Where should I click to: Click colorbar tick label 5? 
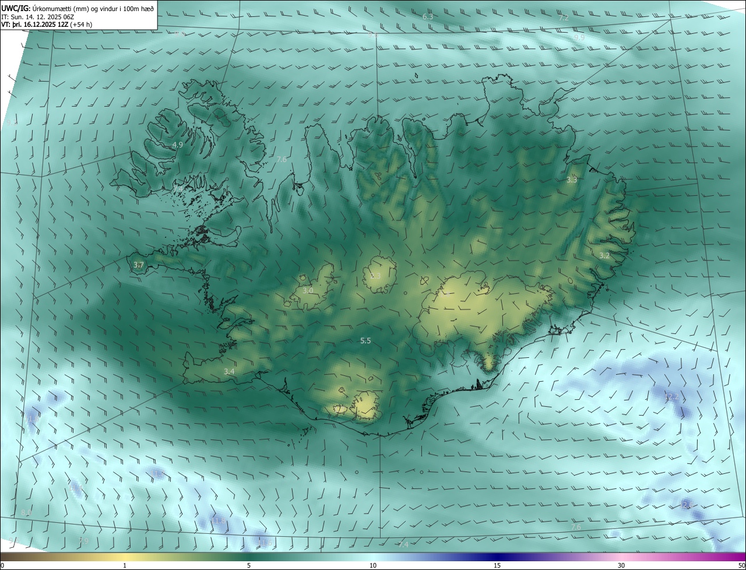click(x=249, y=565)
